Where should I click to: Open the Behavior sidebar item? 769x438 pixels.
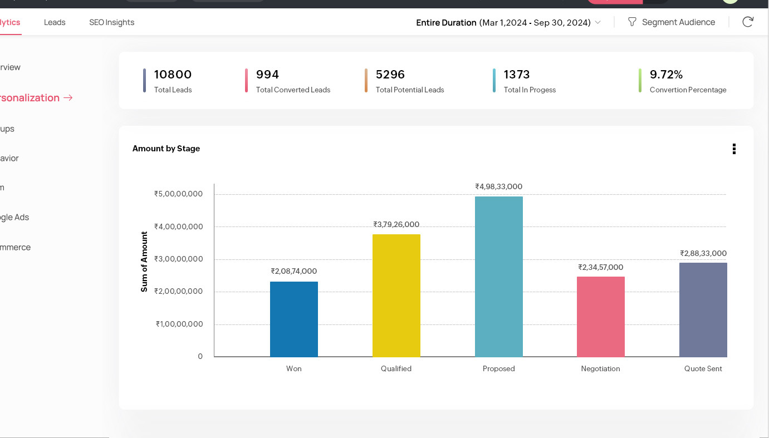9,158
